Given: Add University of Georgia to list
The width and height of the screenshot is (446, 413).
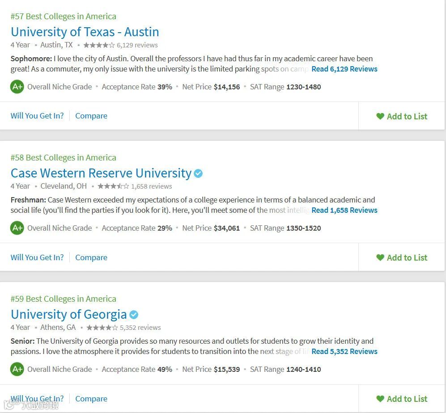Looking at the screenshot, I should click(x=402, y=399).
